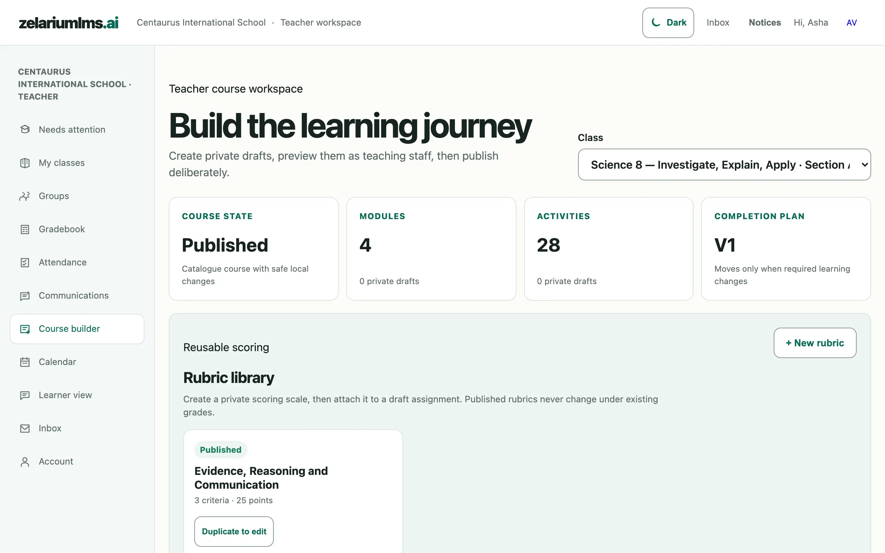The image size is (885, 553).
Task: Click the moon icon in Dark button
Action: (656, 22)
